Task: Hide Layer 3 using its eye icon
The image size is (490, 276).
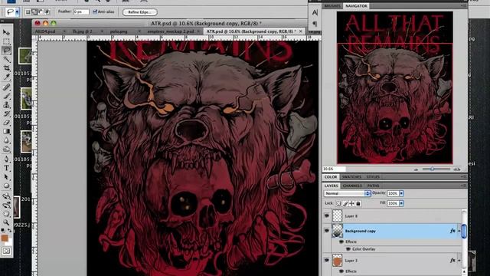Action: tap(327, 261)
